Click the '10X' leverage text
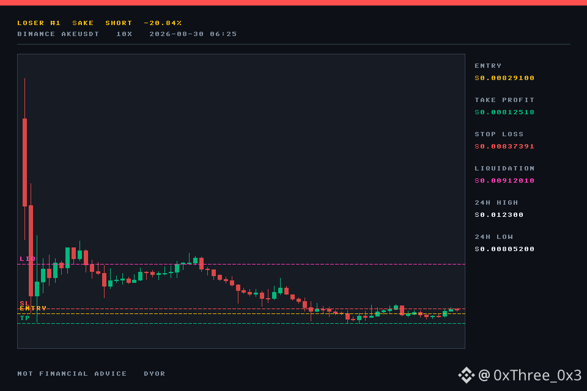Image resolution: width=587 pixels, height=391 pixels. point(124,34)
